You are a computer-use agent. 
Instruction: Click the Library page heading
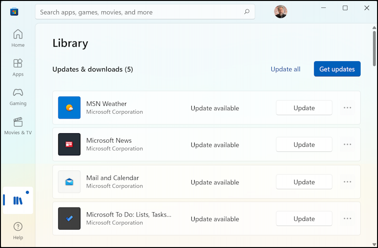point(70,43)
